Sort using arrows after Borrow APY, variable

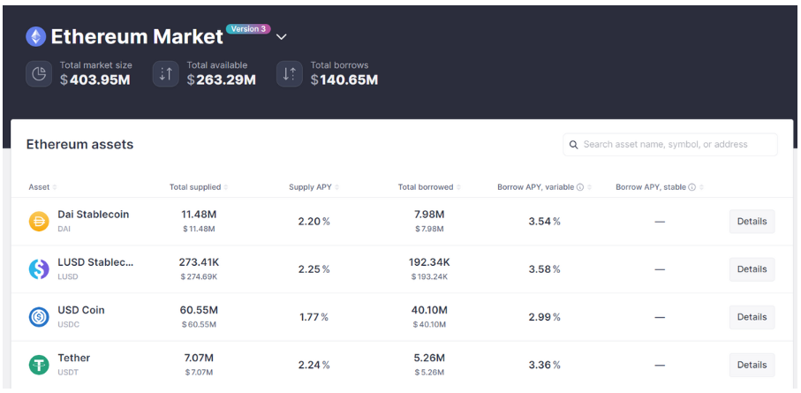point(589,187)
